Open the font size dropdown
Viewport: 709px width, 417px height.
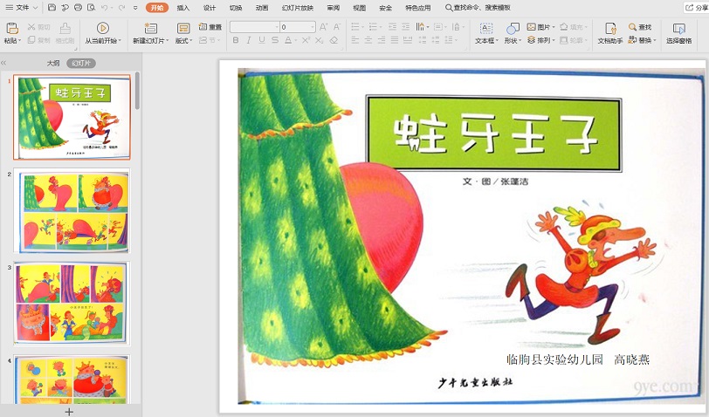tap(313, 27)
